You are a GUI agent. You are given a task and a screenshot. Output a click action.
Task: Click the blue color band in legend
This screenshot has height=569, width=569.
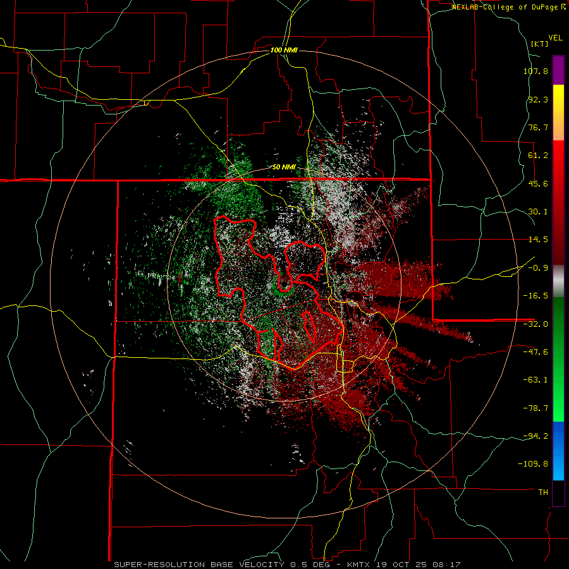coord(558,451)
